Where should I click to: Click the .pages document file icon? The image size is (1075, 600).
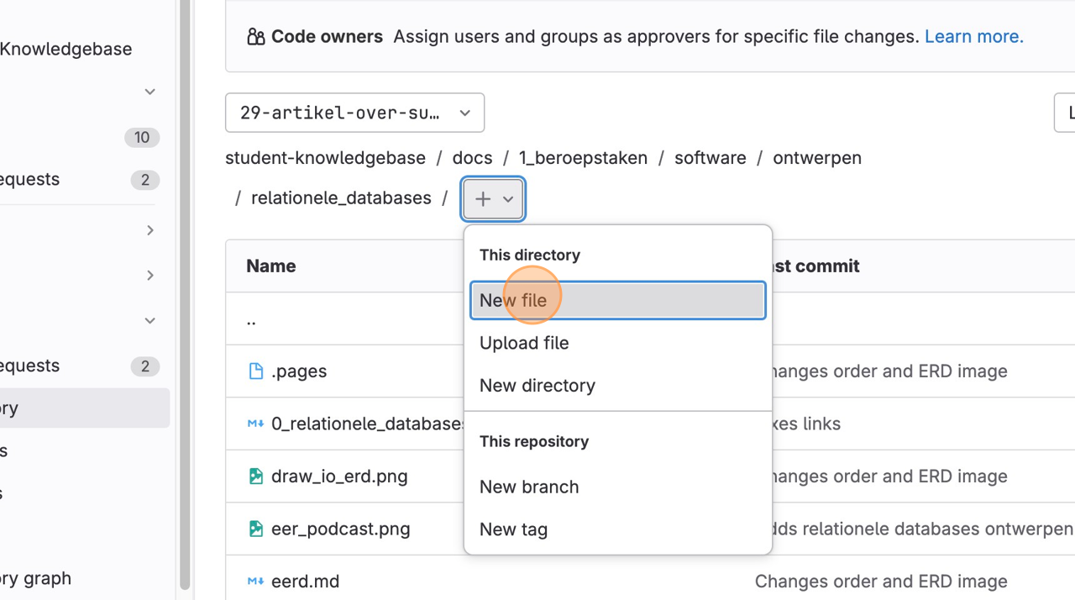tap(256, 371)
